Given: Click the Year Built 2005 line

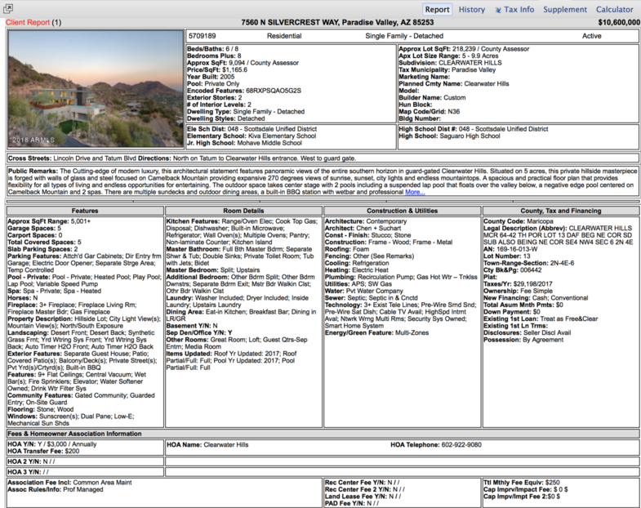Looking at the screenshot, I should [x=211, y=77].
